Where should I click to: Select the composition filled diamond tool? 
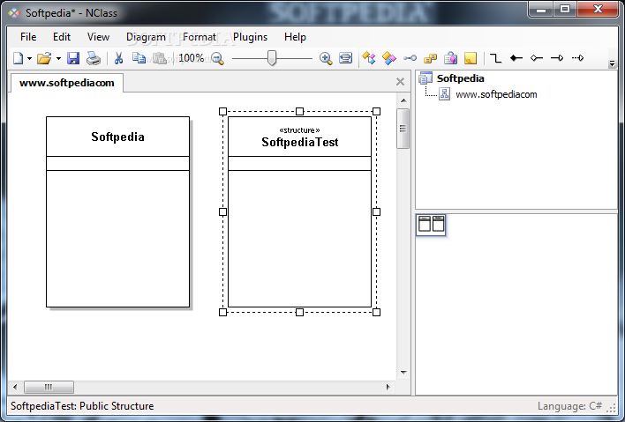point(516,58)
